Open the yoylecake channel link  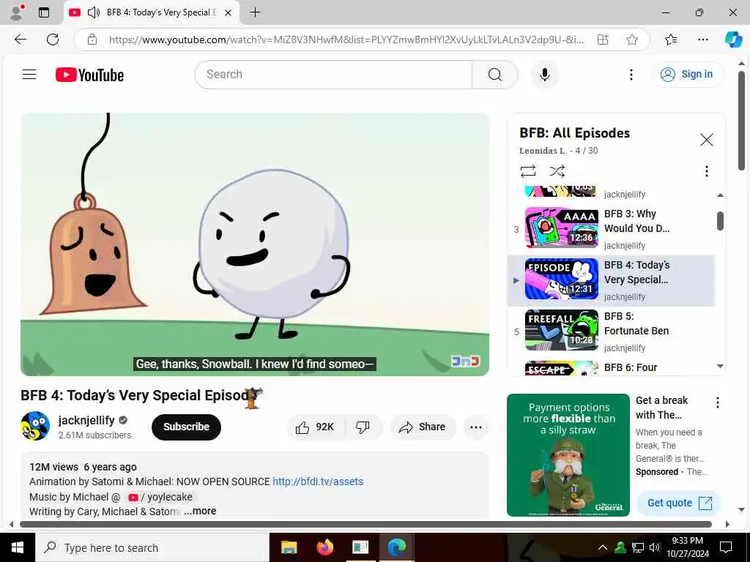tap(160, 497)
